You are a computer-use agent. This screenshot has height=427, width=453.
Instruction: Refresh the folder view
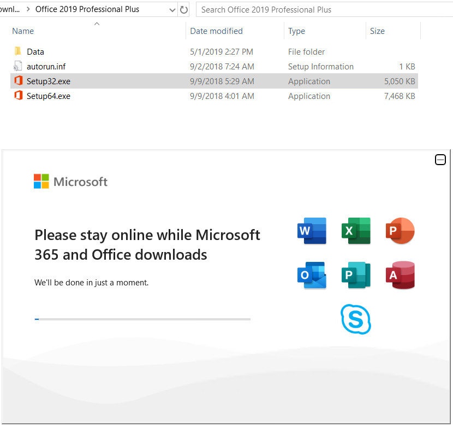point(184,9)
